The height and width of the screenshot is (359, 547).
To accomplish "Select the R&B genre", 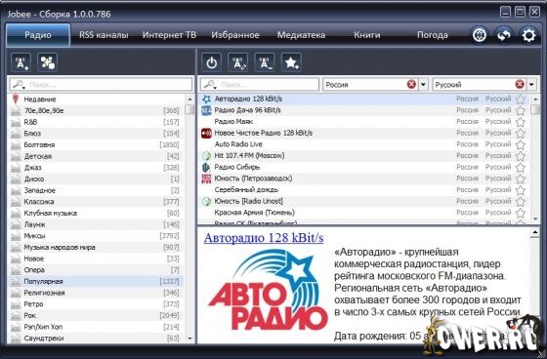I will (x=96, y=122).
